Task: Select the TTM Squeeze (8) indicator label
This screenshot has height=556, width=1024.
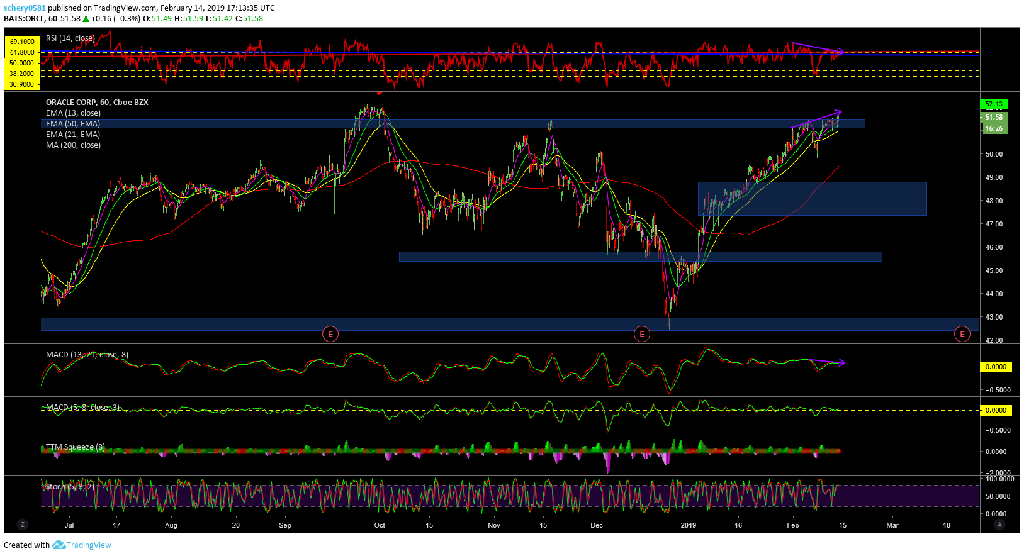Action: (76, 447)
